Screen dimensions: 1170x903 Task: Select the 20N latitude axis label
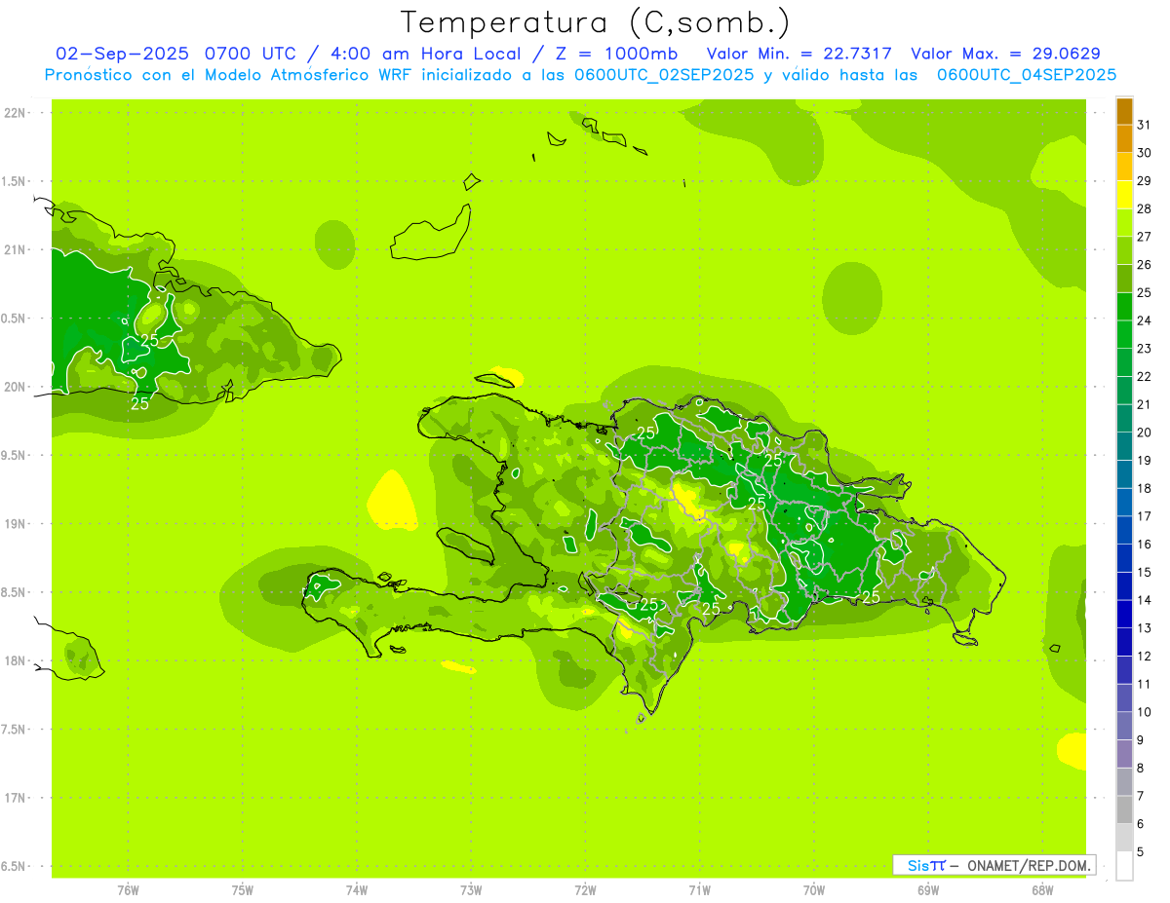tap(16, 387)
